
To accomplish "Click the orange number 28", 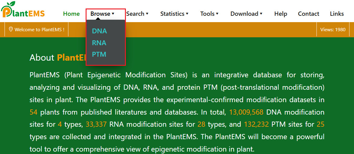I will pyautogui.click(x=202, y=124).
